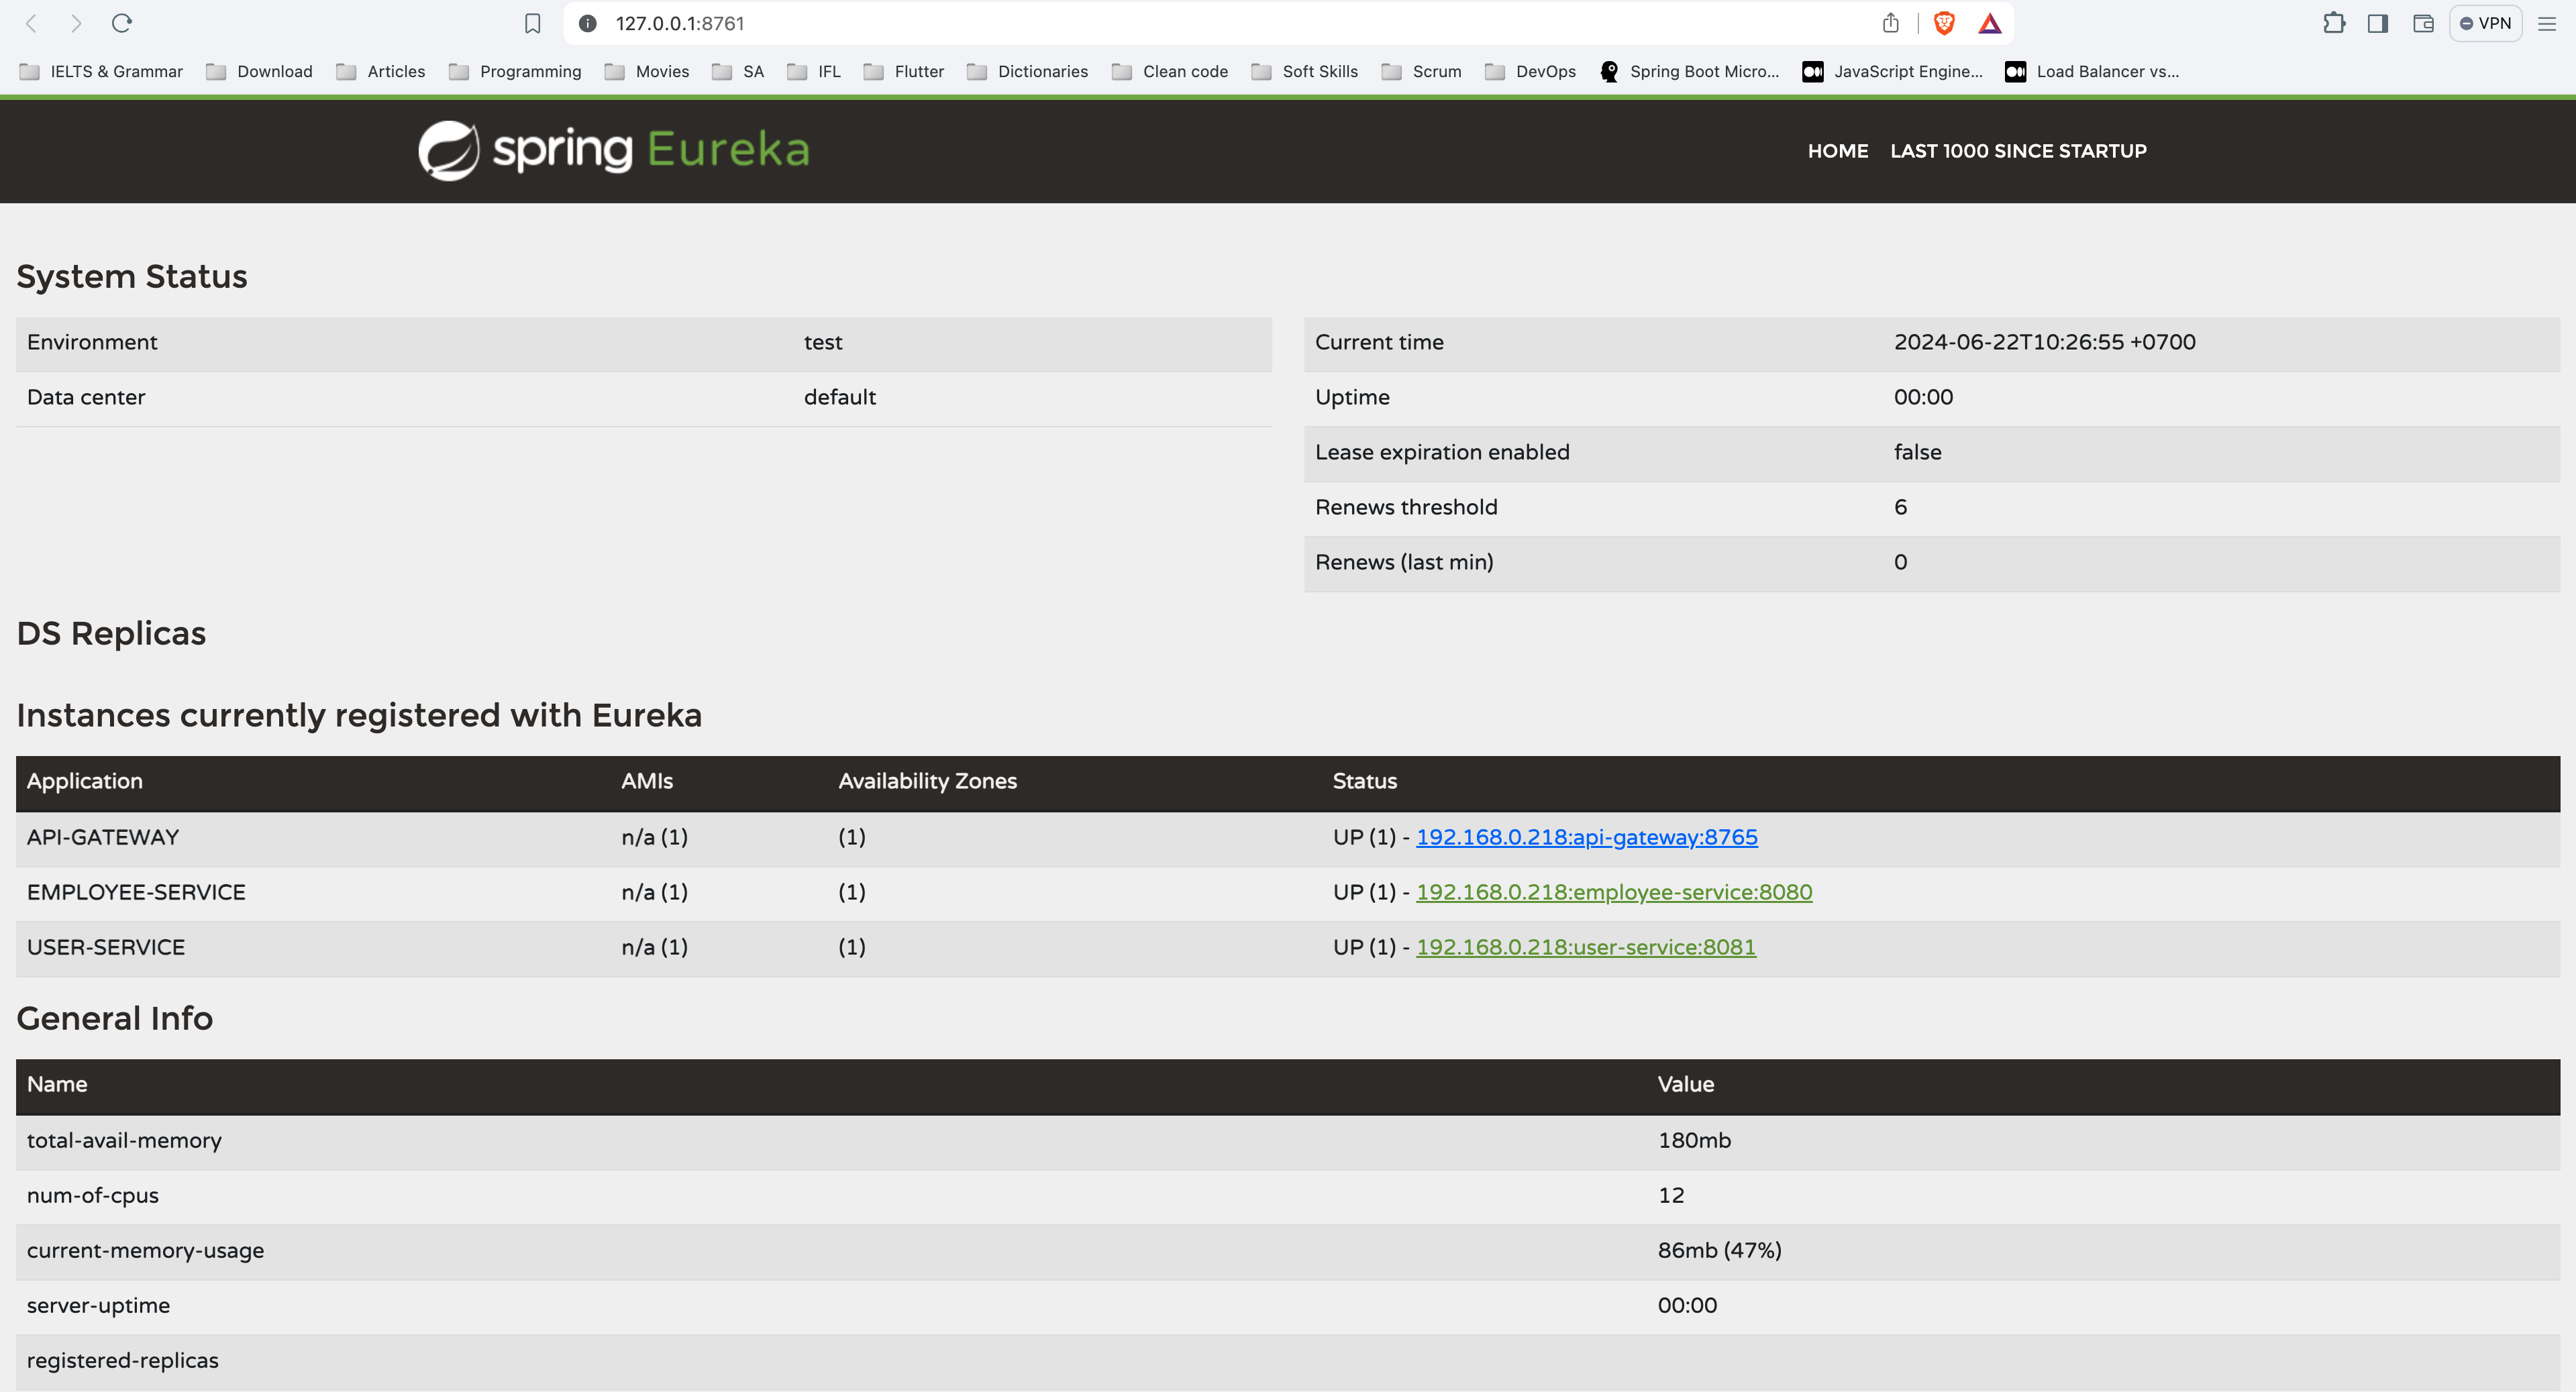
Task: Click current-memory-usage value 86mb (47%)
Action: click(x=1720, y=1250)
